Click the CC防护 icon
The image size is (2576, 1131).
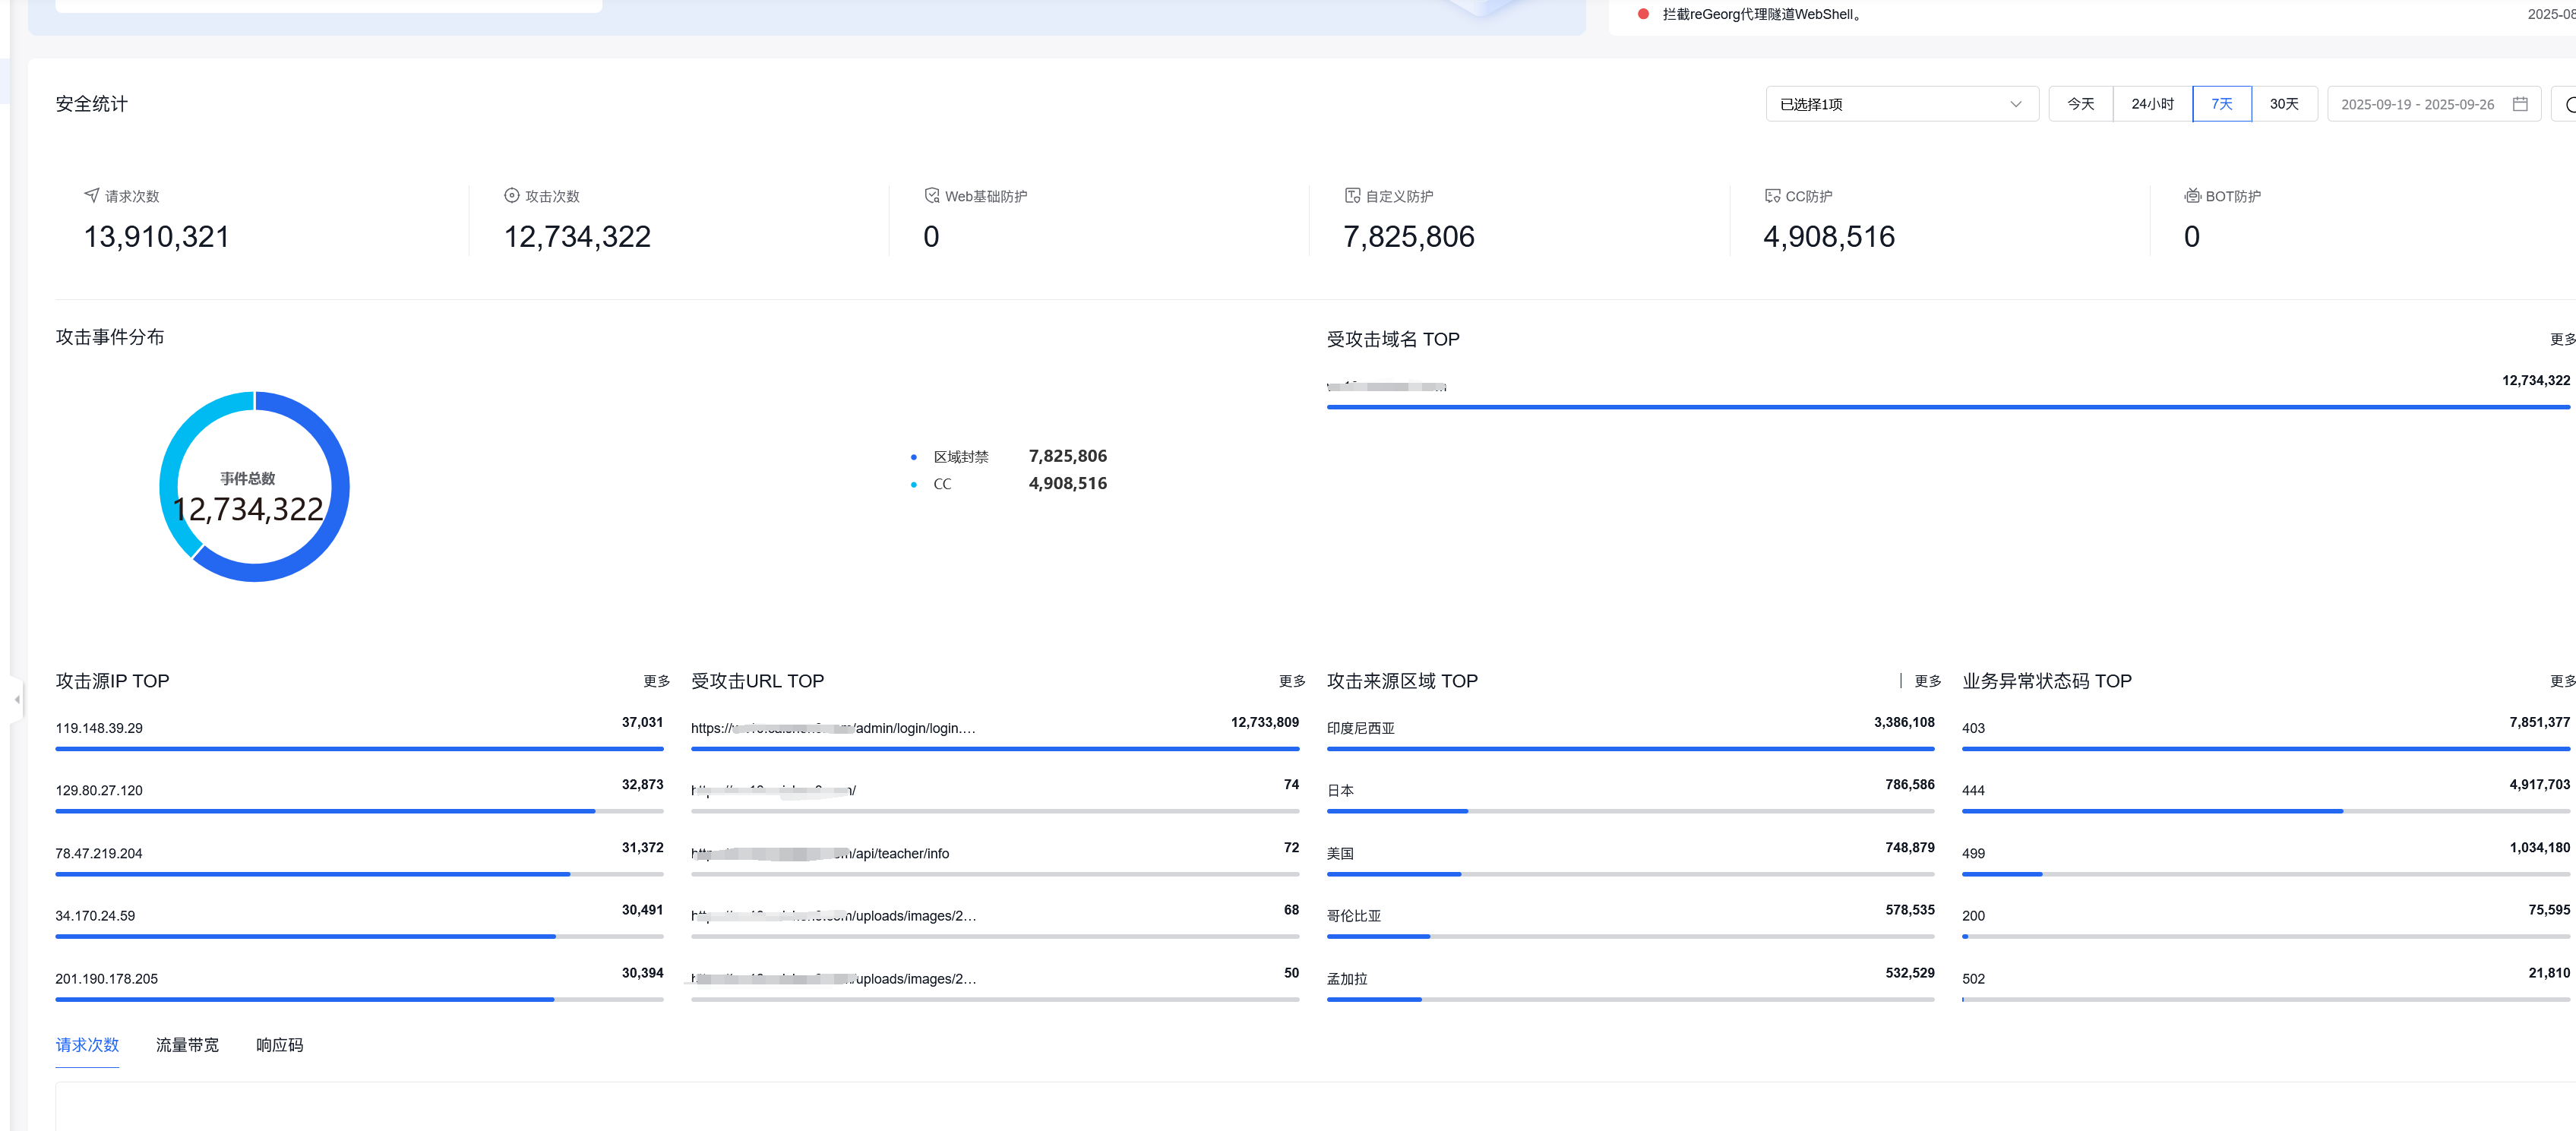pos(1772,195)
